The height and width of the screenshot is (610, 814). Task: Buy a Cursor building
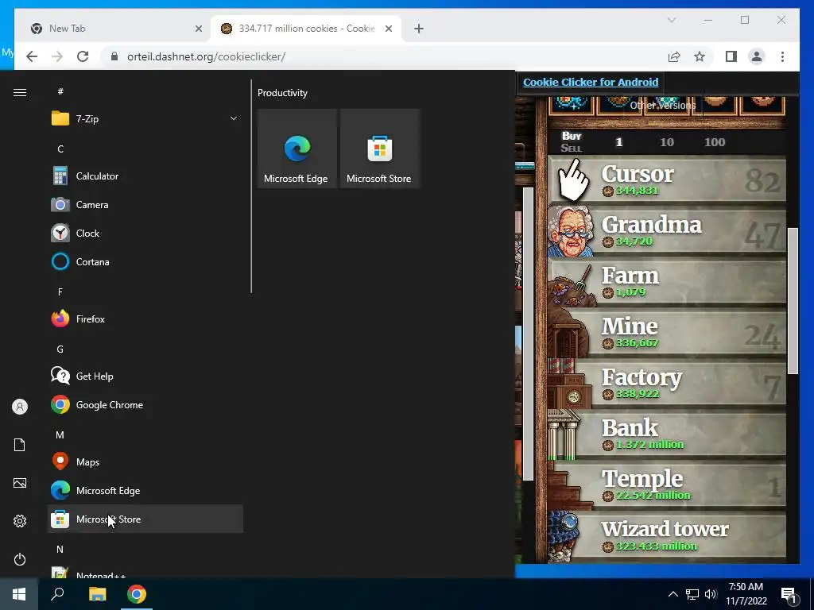667,180
